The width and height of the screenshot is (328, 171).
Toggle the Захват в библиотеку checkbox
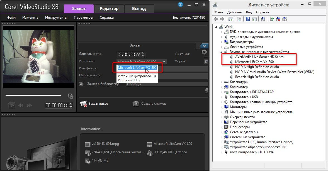point(81,84)
